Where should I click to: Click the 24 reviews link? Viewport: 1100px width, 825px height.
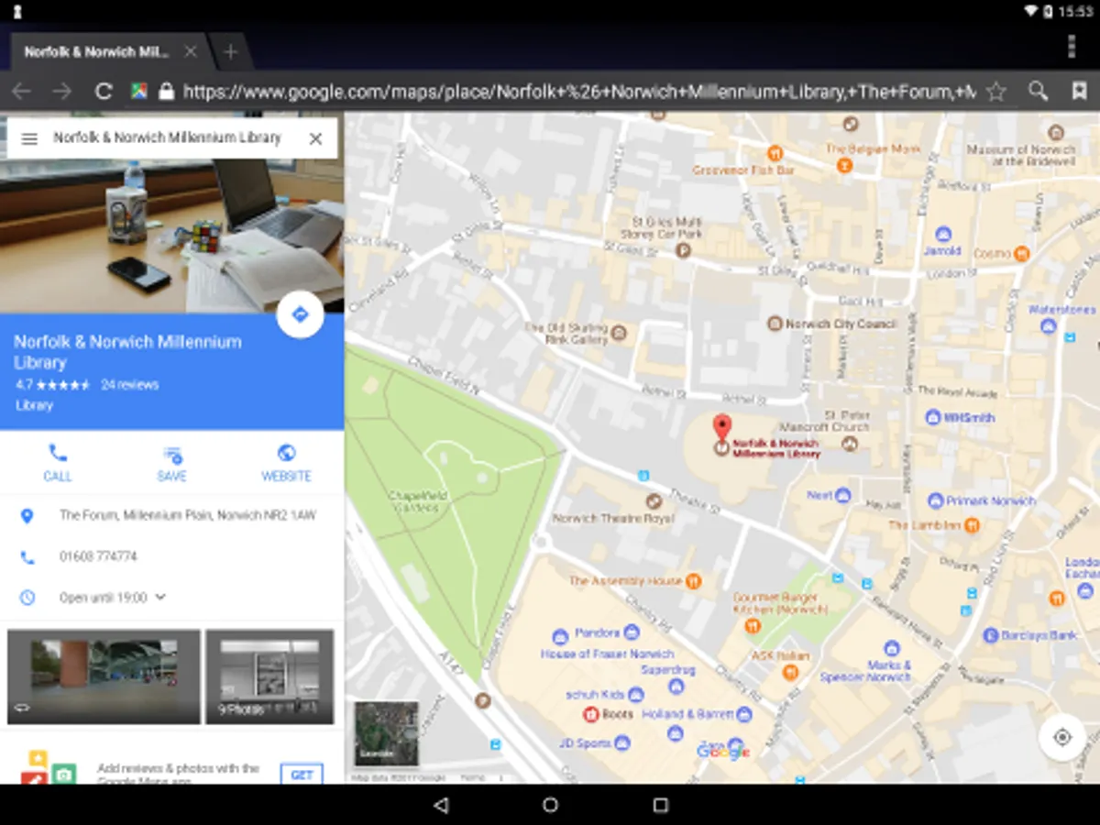(129, 385)
